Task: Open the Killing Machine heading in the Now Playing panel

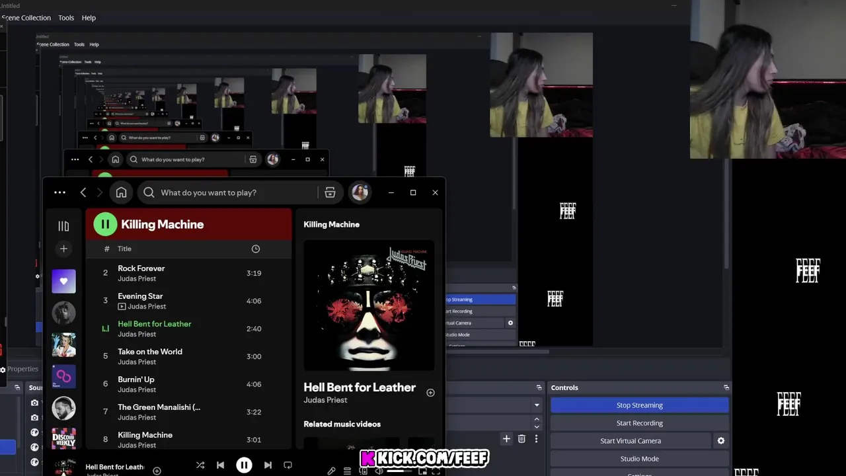Action: tap(331, 224)
